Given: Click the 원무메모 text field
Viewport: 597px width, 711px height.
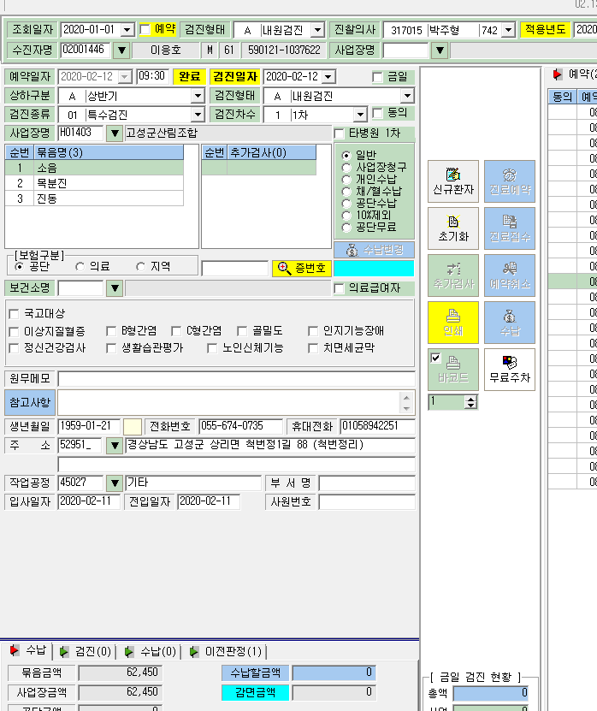Looking at the screenshot, I should pos(236,379).
